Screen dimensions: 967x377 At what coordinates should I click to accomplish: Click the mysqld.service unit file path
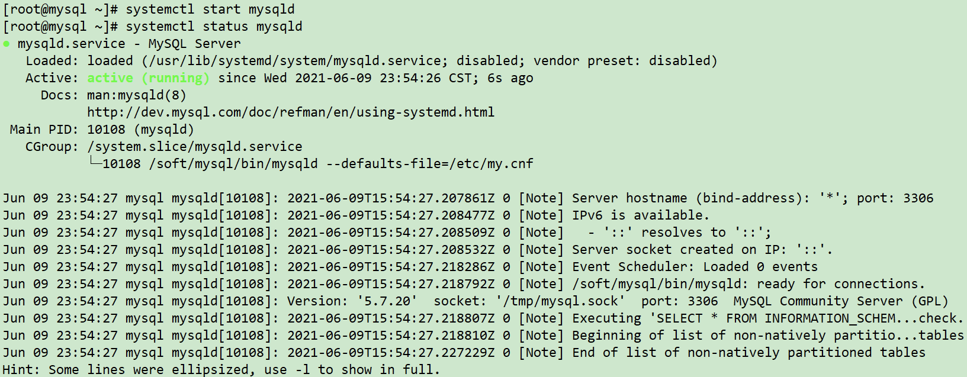point(295,61)
